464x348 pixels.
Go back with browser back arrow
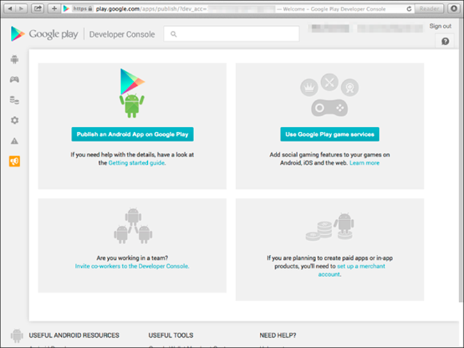coord(10,8)
